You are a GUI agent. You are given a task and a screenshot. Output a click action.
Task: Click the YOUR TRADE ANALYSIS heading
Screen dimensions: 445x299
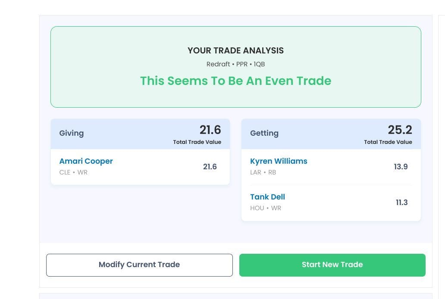pos(235,50)
